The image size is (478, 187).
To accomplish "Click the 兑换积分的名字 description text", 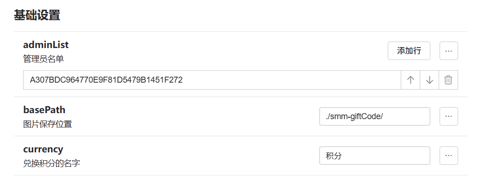I will click(x=51, y=163).
